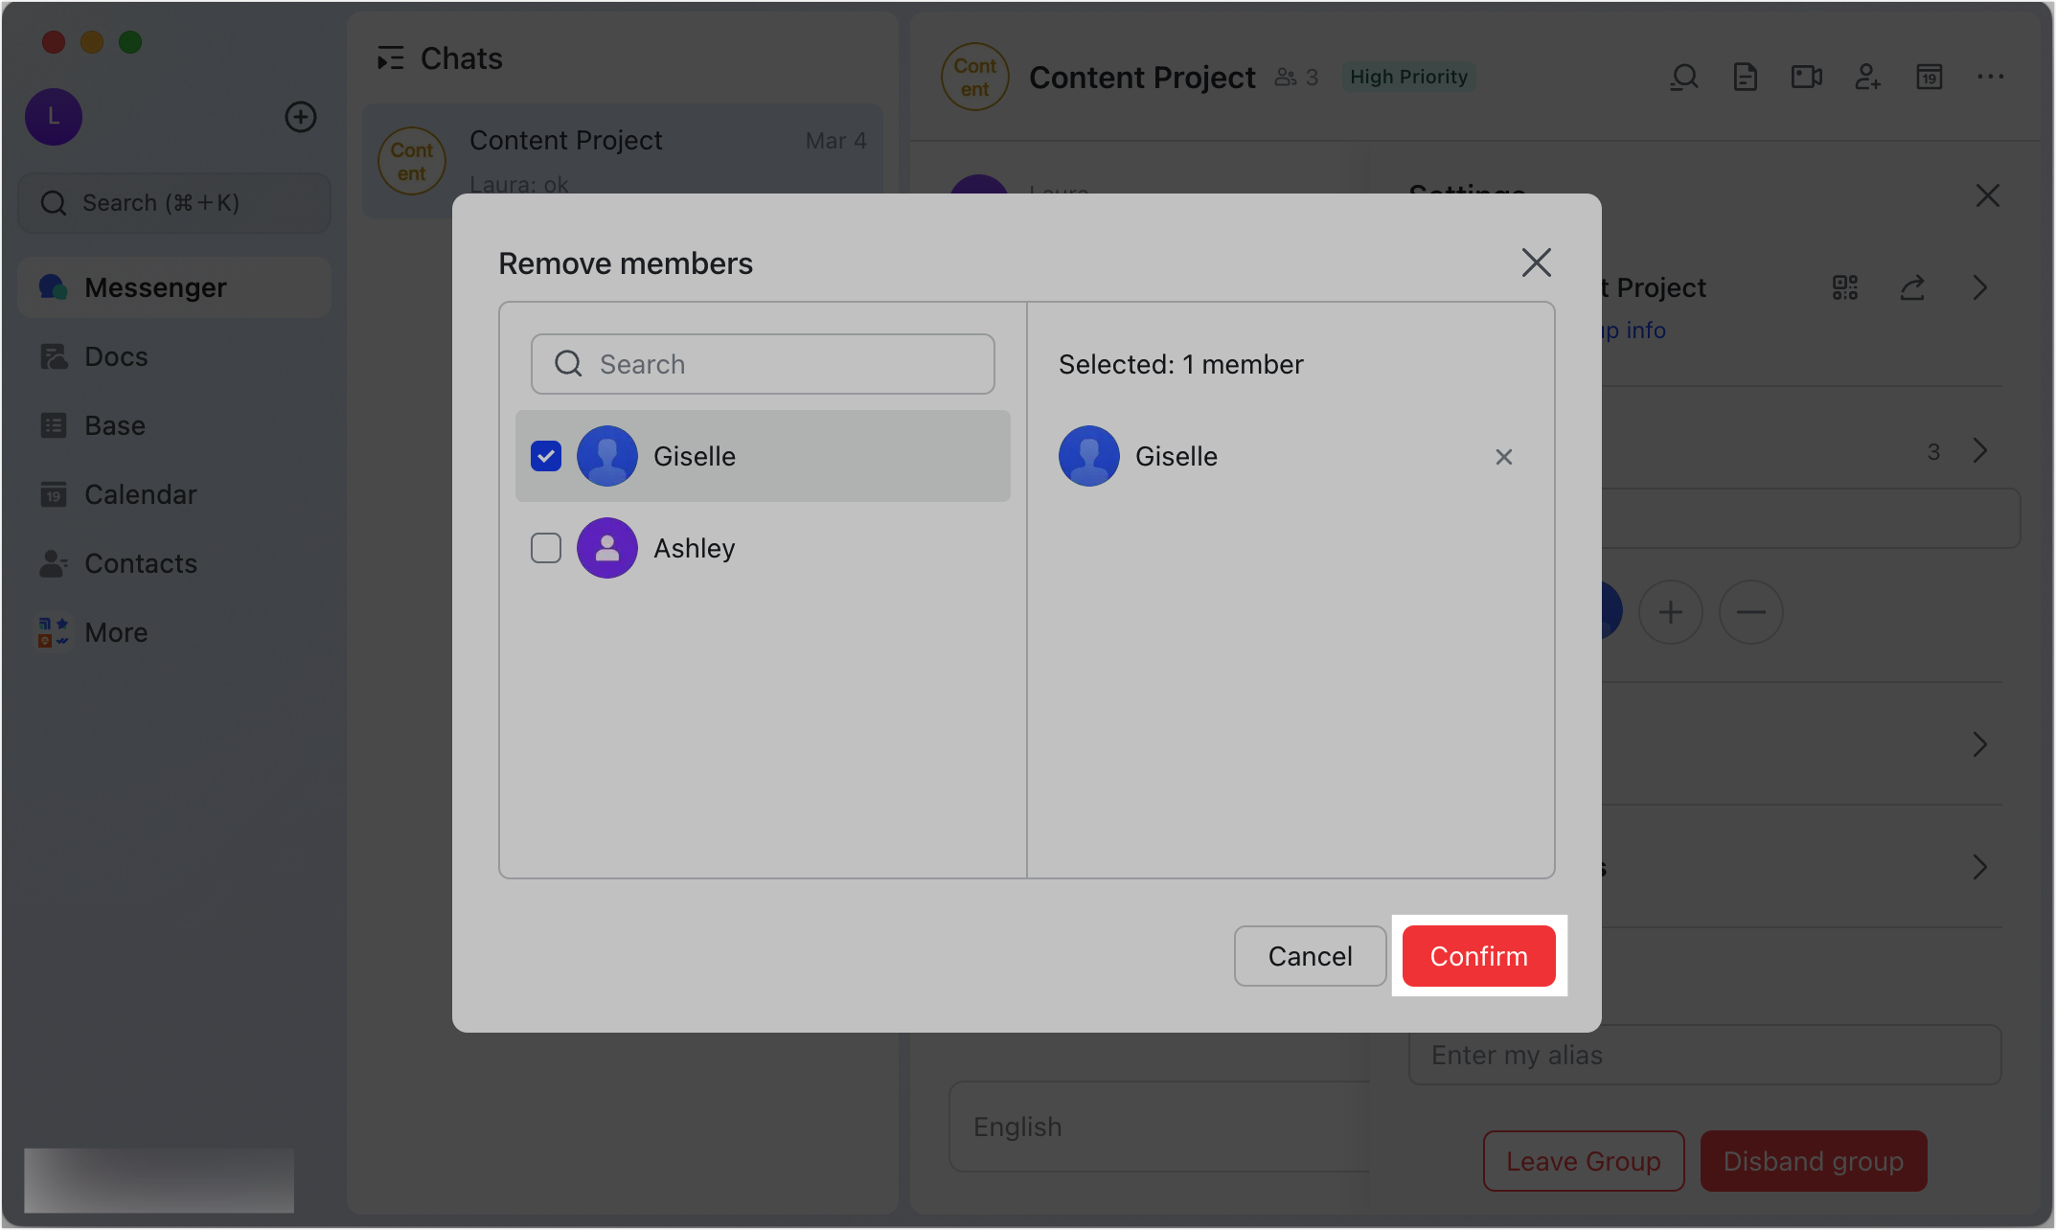Image resolution: width=2056 pixels, height=1230 pixels.
Task: Click the Leave Group button
Action: (x=1583, y=1160)
